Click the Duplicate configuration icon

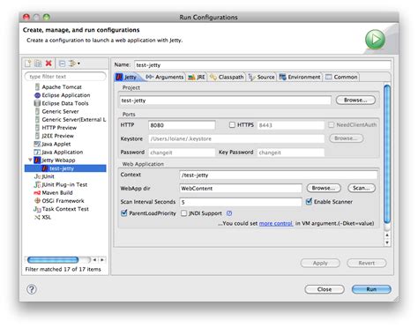click(x=38, y=63)
